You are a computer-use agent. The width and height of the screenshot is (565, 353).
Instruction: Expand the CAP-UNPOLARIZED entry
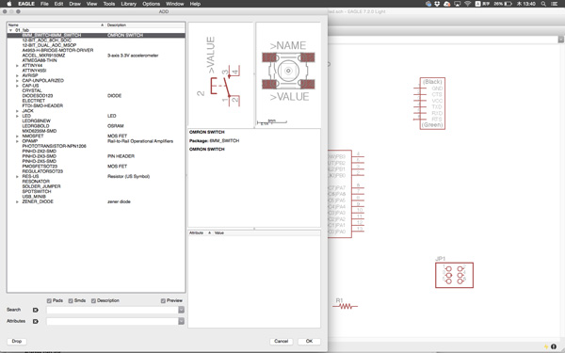click(17, 81)
